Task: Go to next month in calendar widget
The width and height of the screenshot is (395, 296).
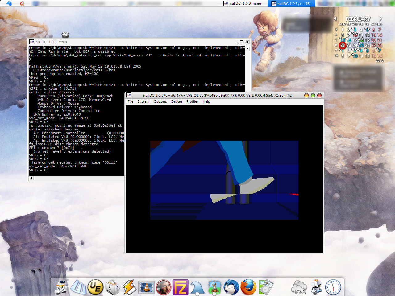Action: coord(380,19)
